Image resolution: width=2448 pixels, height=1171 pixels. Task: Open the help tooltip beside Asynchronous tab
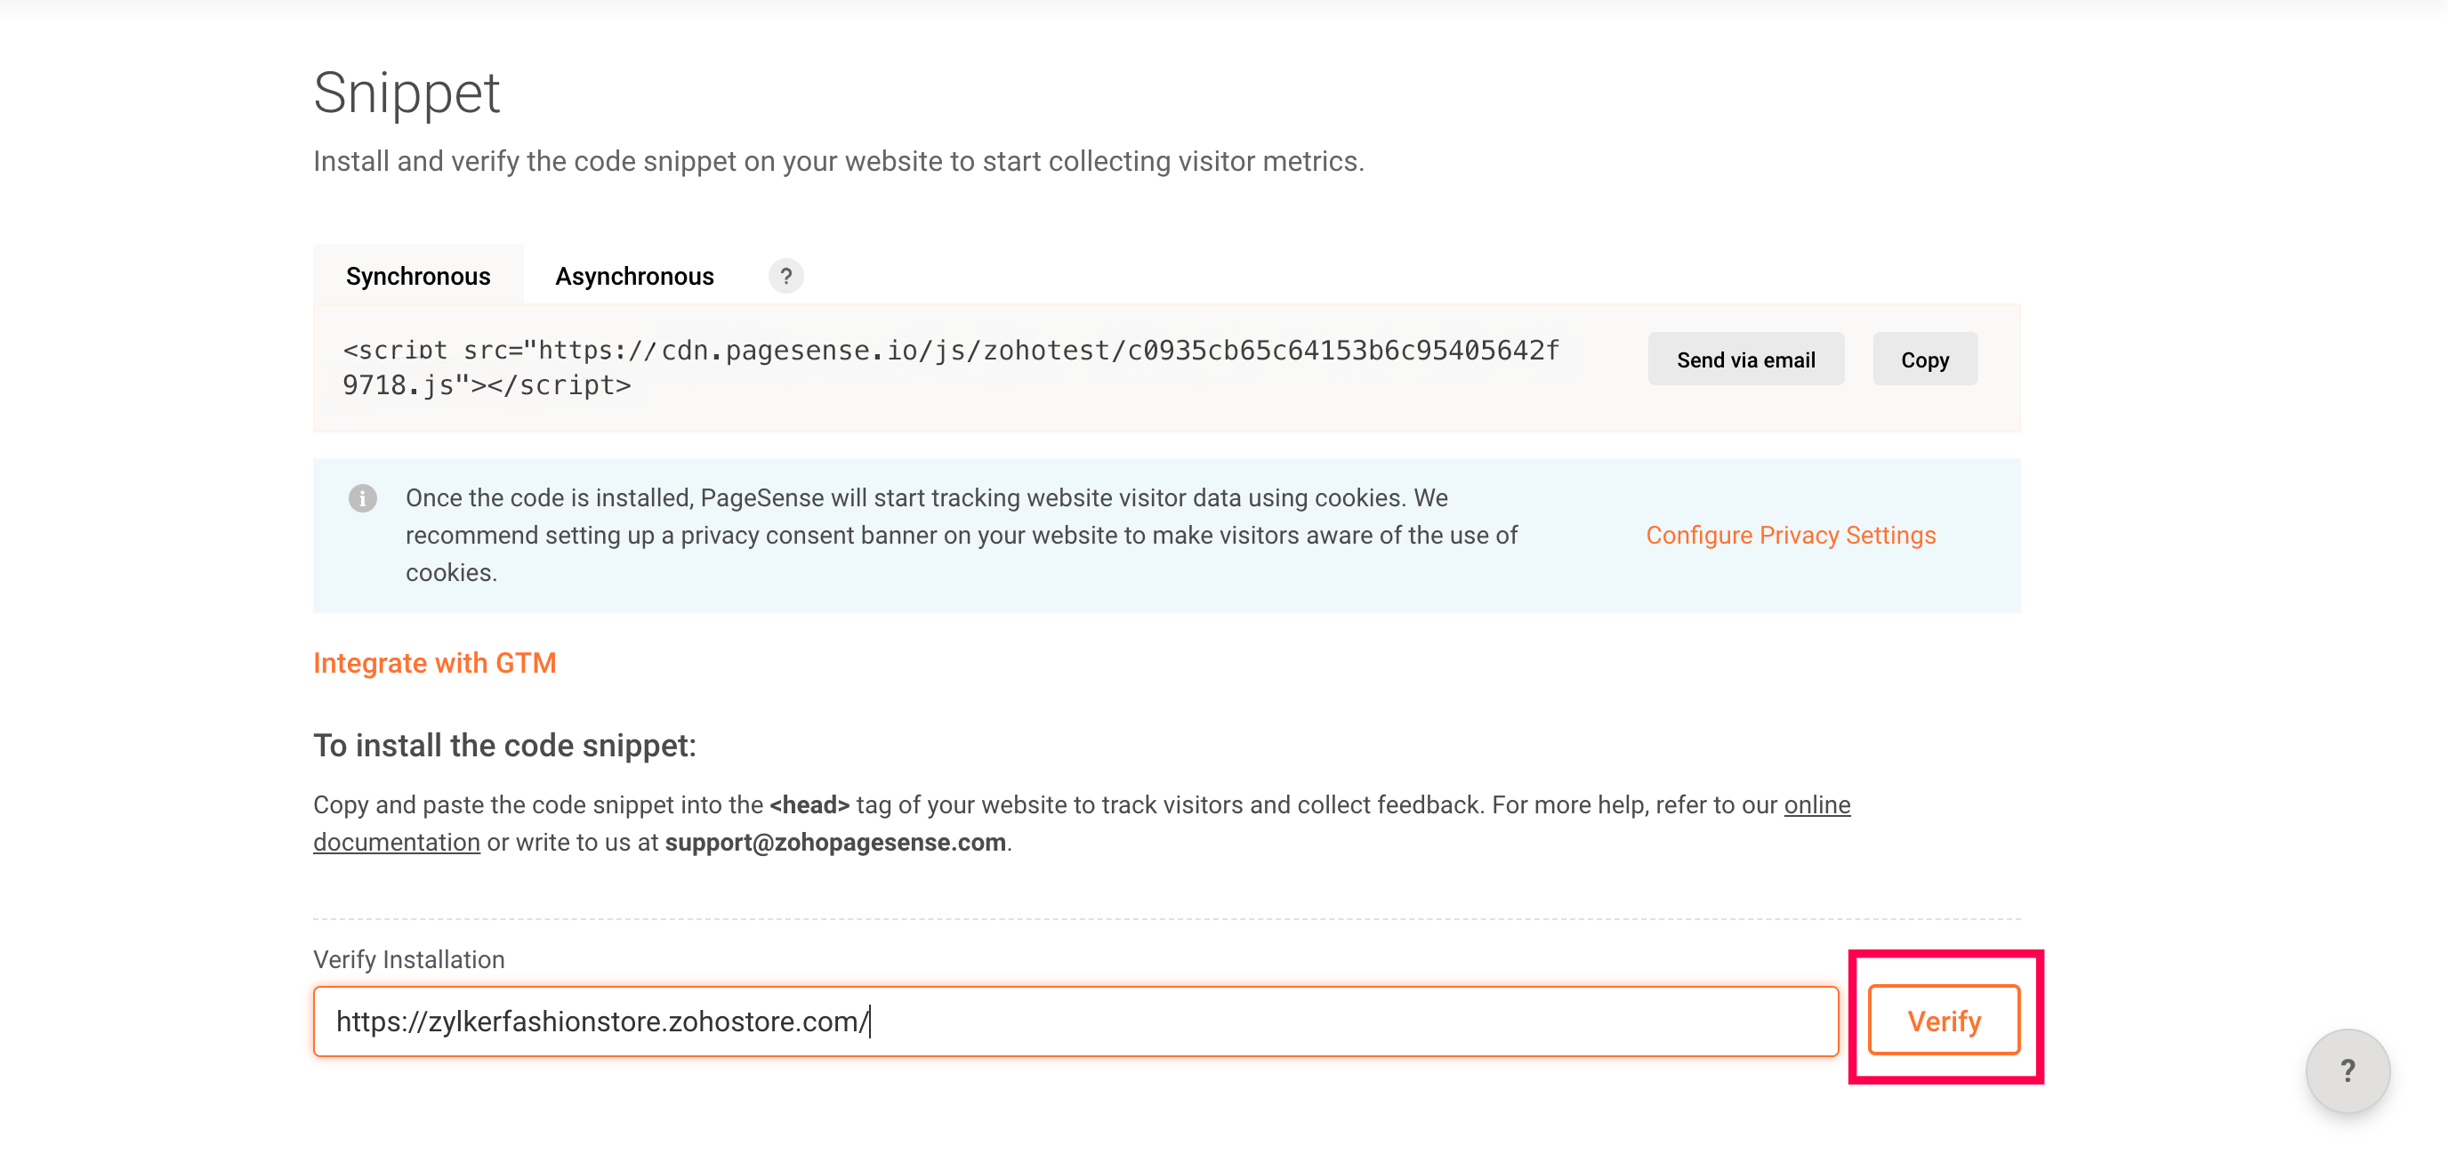click(785, 277)
